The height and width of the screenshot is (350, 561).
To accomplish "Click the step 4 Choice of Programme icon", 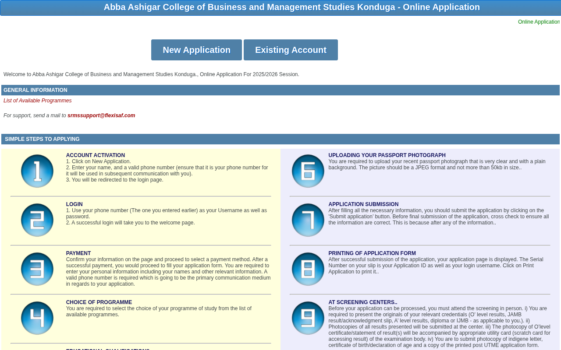I will pos(37,318).
